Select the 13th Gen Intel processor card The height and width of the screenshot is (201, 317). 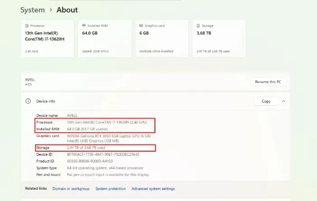click(x=48, y=38)
